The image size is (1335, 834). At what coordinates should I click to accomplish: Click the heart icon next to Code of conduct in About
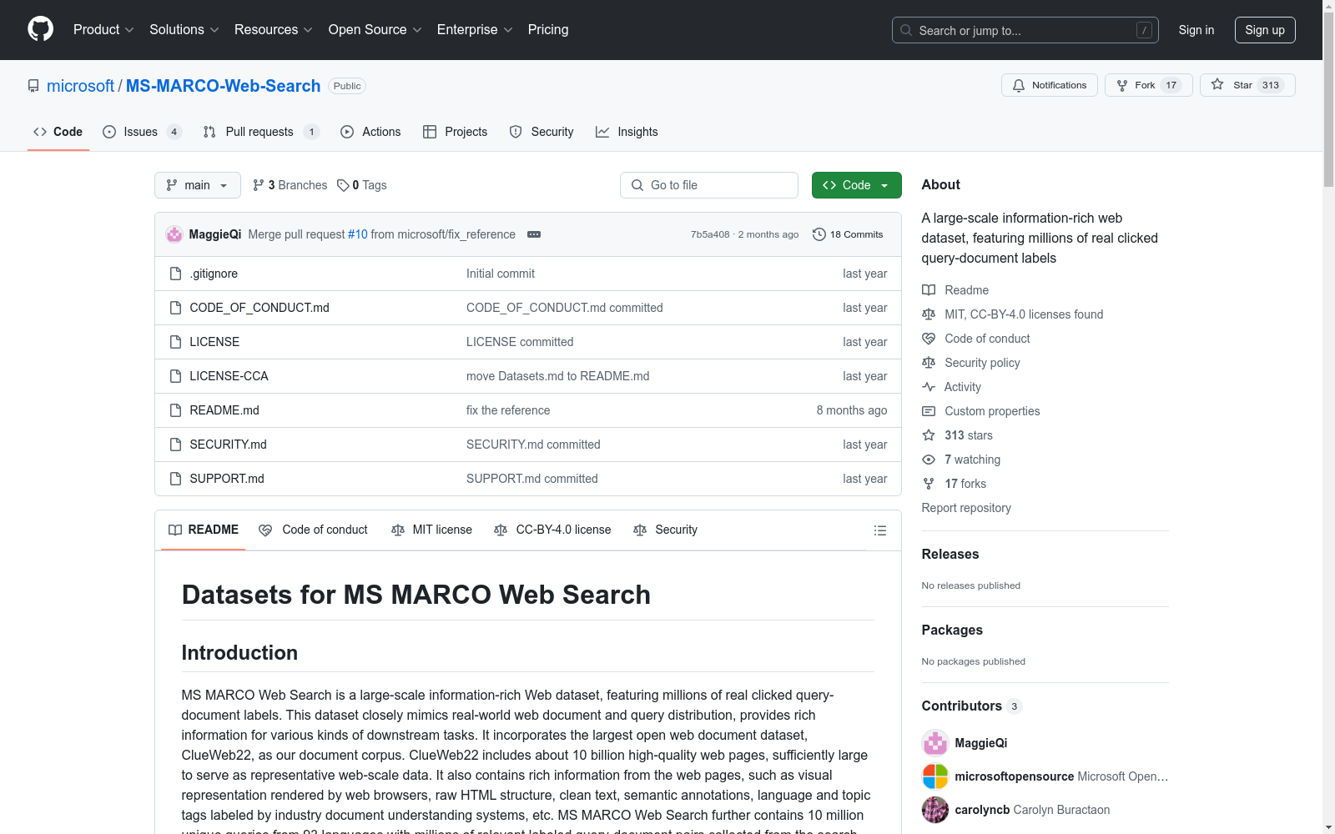929,339
